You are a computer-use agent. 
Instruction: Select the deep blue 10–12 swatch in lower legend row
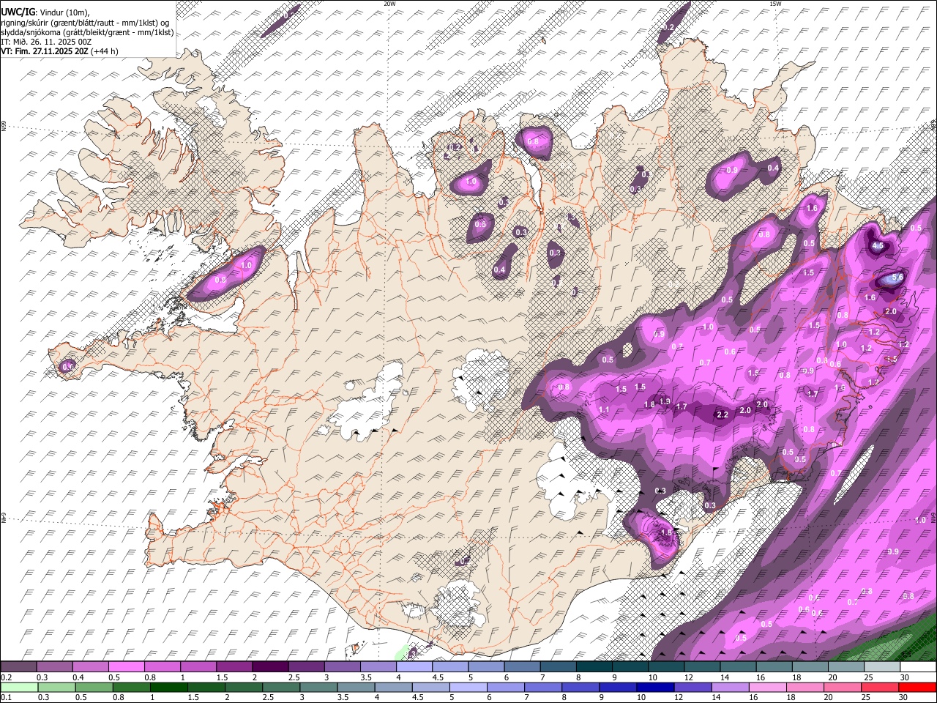pos(654,687)
